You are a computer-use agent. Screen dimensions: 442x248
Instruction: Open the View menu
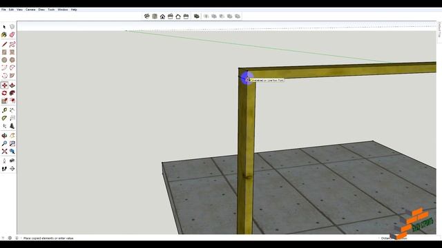coord(19,10)
